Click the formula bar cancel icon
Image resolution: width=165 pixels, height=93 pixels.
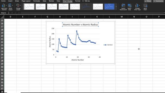click(x=12, y=13)
